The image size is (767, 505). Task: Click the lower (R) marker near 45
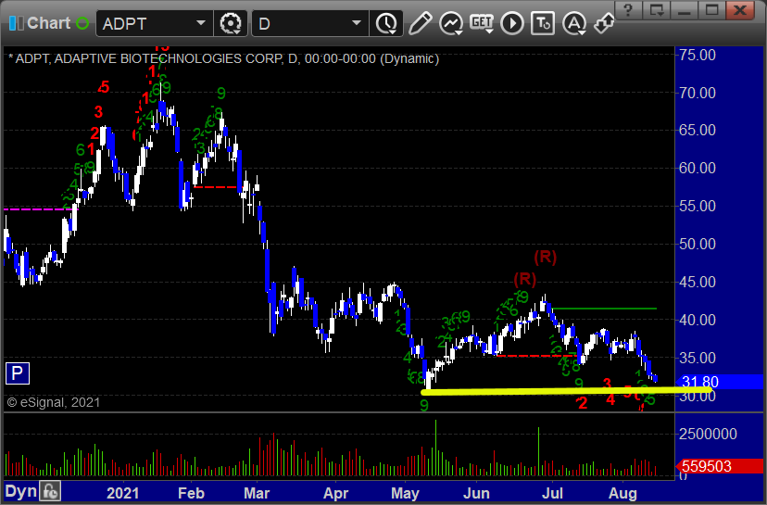[x=524, y=280]
